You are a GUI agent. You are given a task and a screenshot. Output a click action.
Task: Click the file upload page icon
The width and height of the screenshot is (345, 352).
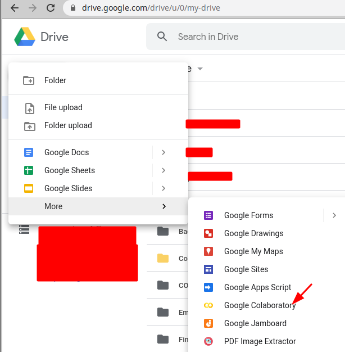[30, 108]
